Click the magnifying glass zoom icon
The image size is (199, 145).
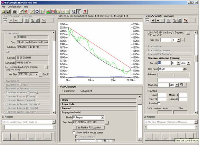[x=74, y=12]
